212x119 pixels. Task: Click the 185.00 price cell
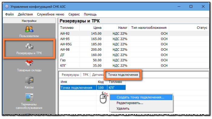point(96,44)
